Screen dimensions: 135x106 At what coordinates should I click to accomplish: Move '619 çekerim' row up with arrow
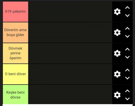click(127, 8)
